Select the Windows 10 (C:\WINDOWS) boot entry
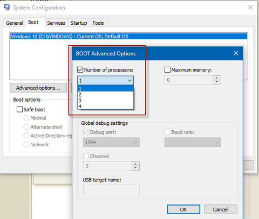 tap(129, 37)
